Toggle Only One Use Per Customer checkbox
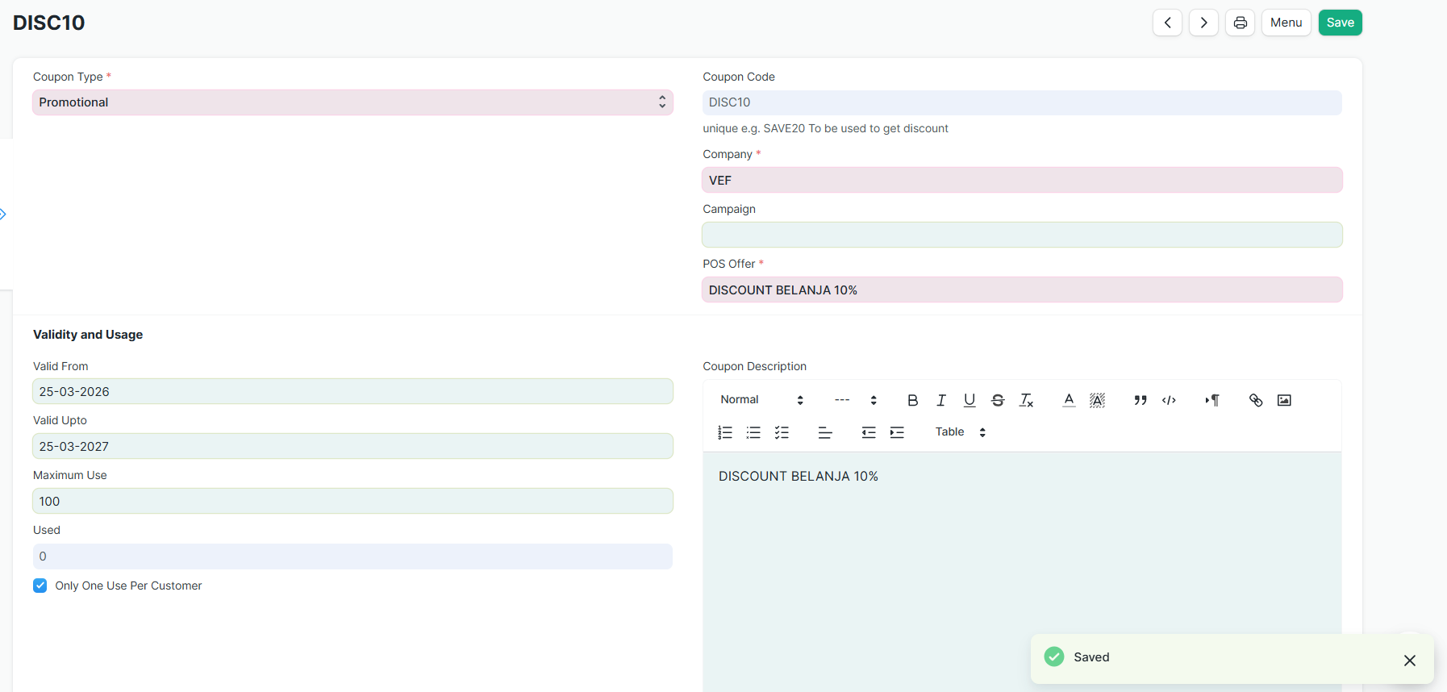Image resolution: width=1447 pixels, height=692 pixels. pyautogui.click(x=40, y=586)
